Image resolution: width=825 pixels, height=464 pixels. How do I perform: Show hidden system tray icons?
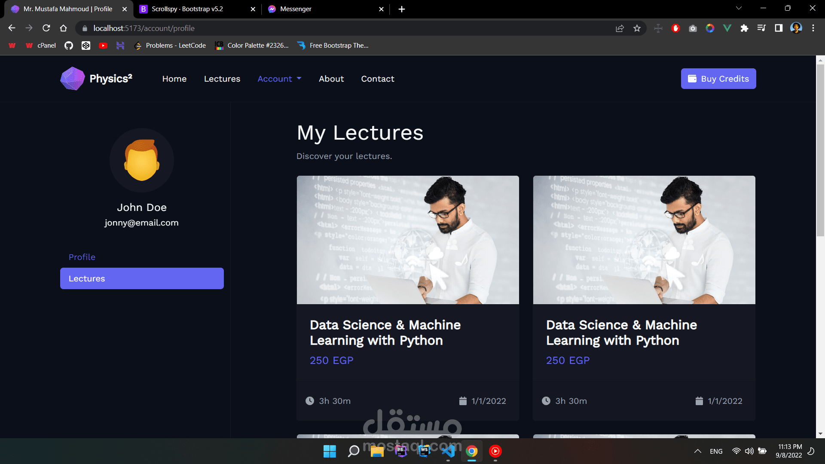698,451
